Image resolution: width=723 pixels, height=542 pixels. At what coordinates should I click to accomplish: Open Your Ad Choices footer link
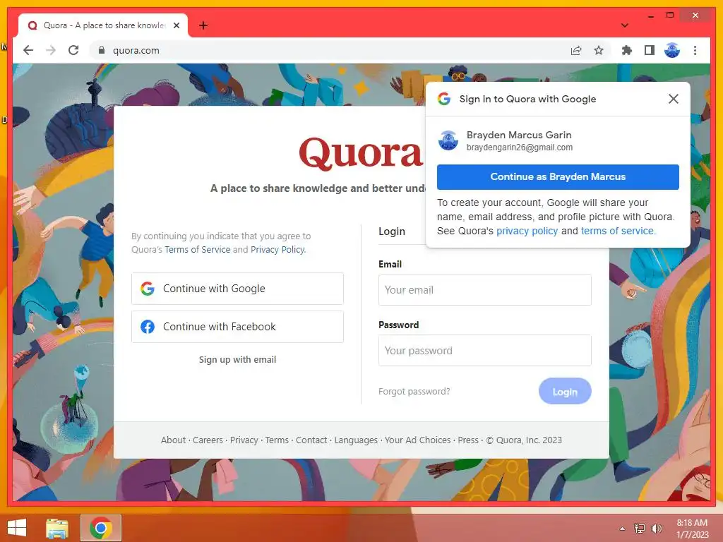pos(418,440)
